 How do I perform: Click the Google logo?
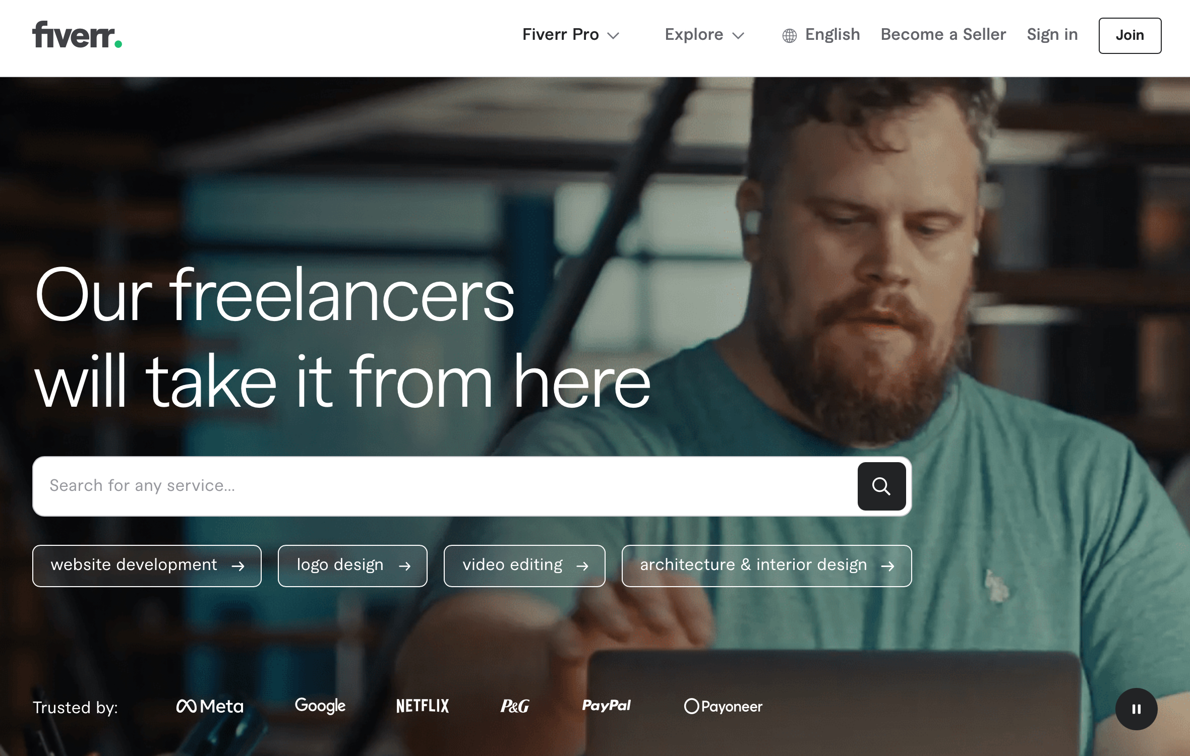320,706
